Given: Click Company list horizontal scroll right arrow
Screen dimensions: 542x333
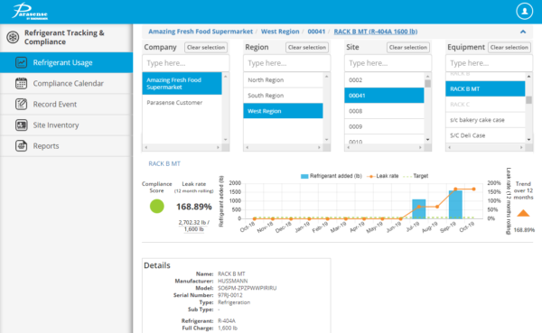Looking at the screenshot, I should coord(218,147).
